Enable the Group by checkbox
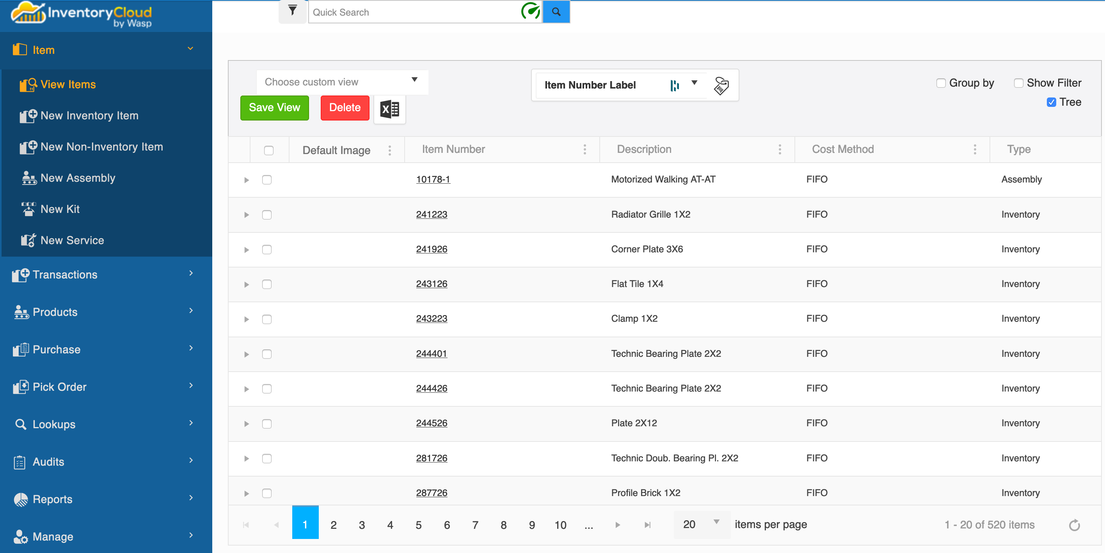 point(941,83)
